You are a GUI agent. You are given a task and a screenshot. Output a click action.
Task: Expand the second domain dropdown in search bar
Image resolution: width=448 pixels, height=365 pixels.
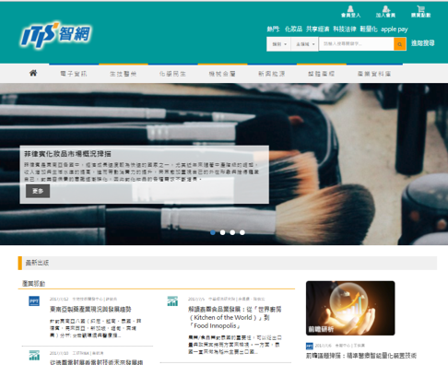pos(305,44)
